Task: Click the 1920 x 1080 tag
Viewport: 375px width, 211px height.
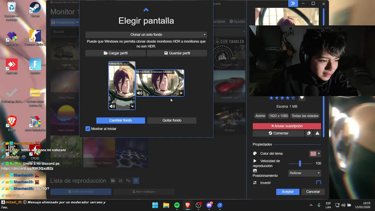Action: click(x=278, y=116)
